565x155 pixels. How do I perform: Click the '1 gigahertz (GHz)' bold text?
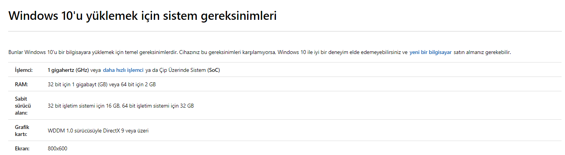tap(68, 70)
